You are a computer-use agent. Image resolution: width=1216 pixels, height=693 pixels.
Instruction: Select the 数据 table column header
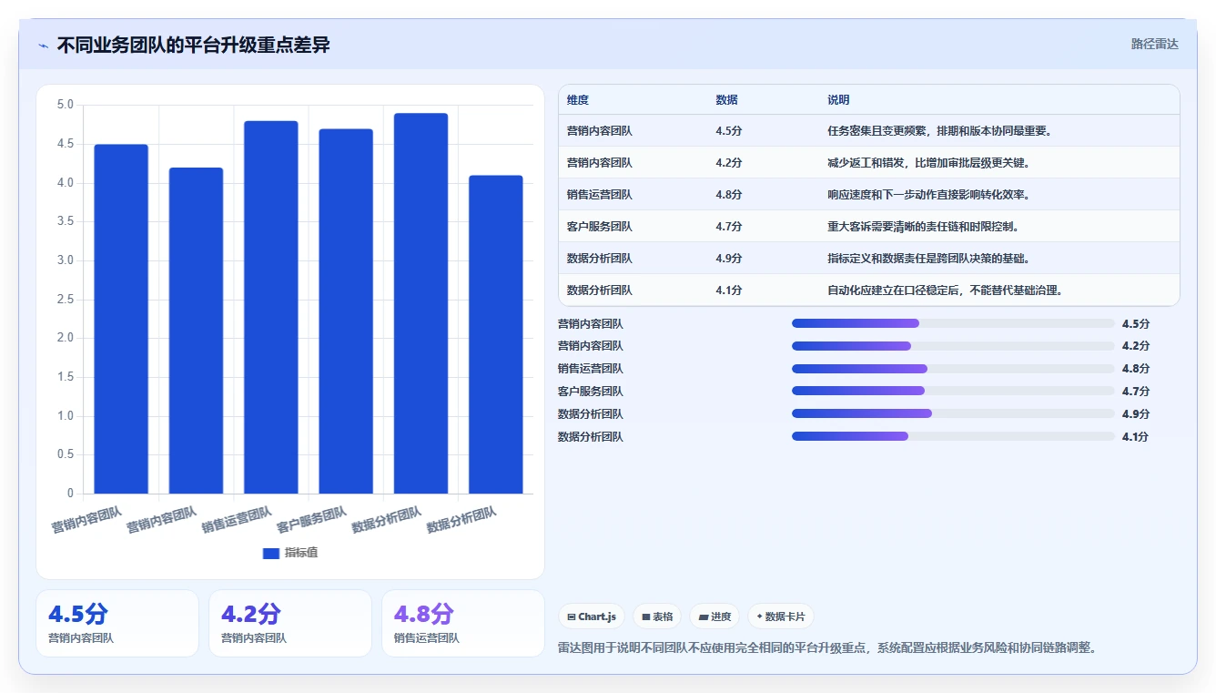(x=727, y=100)
